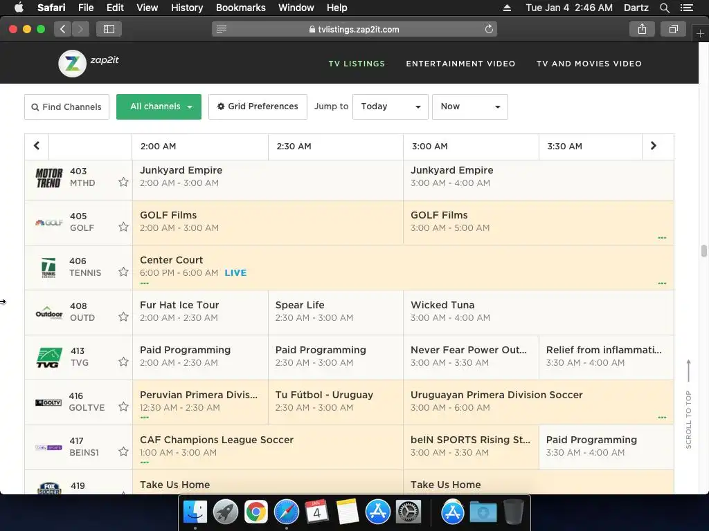Click the Safari Share button

[642, 29]
